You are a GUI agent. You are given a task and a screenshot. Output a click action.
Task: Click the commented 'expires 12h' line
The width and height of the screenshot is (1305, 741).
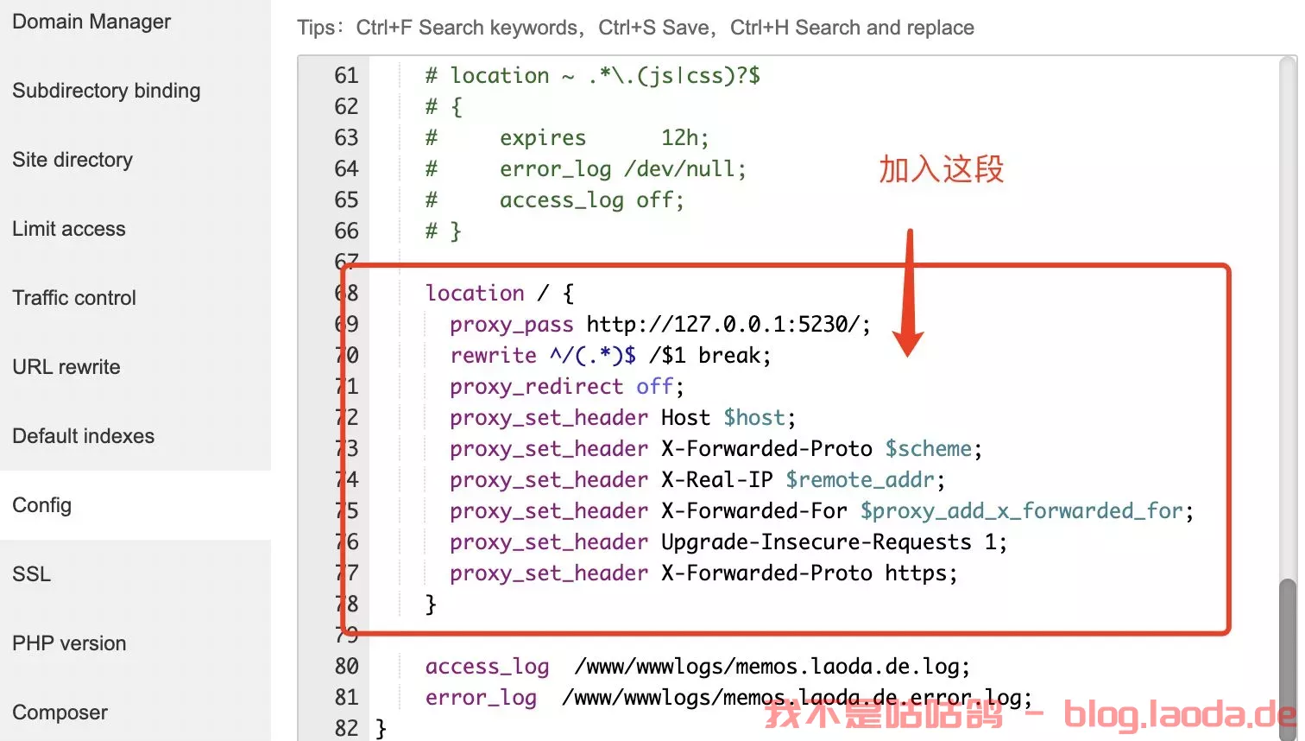(x=602, y=138)
